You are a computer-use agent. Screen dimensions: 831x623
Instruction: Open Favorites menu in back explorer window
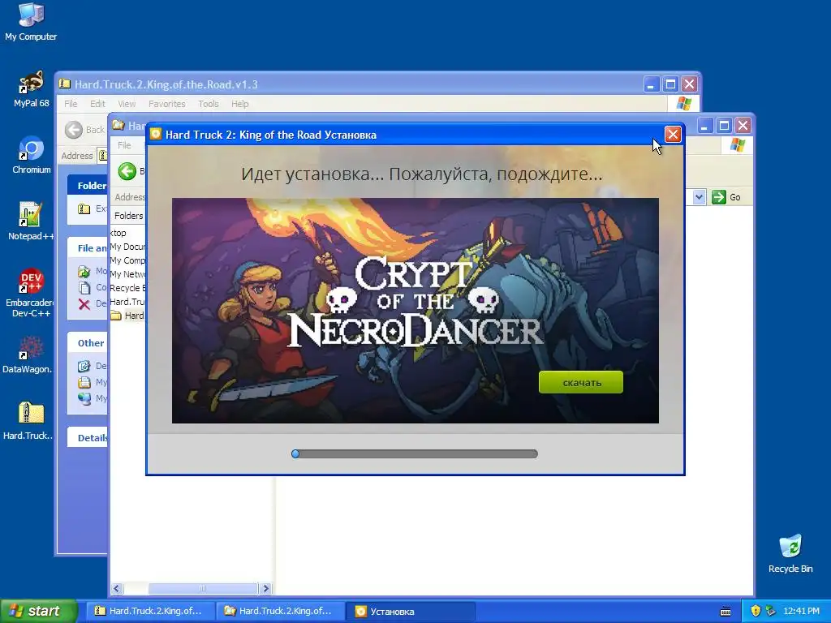click(167, 104)
